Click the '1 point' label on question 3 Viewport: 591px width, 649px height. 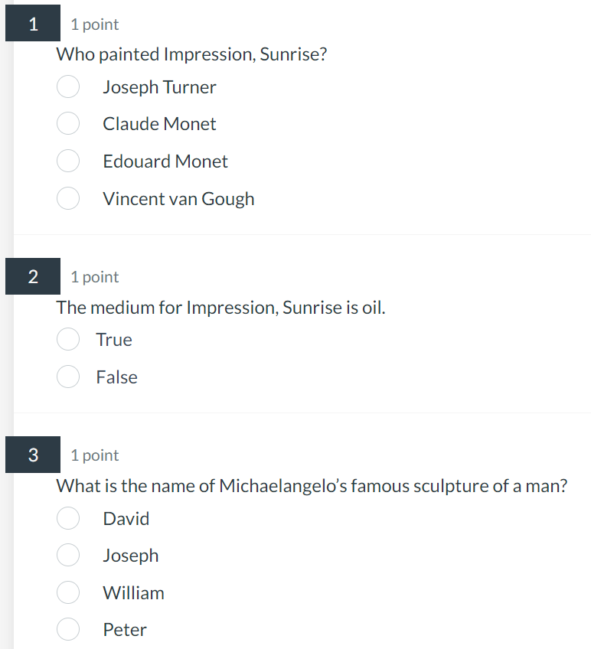tap(94, 455)
